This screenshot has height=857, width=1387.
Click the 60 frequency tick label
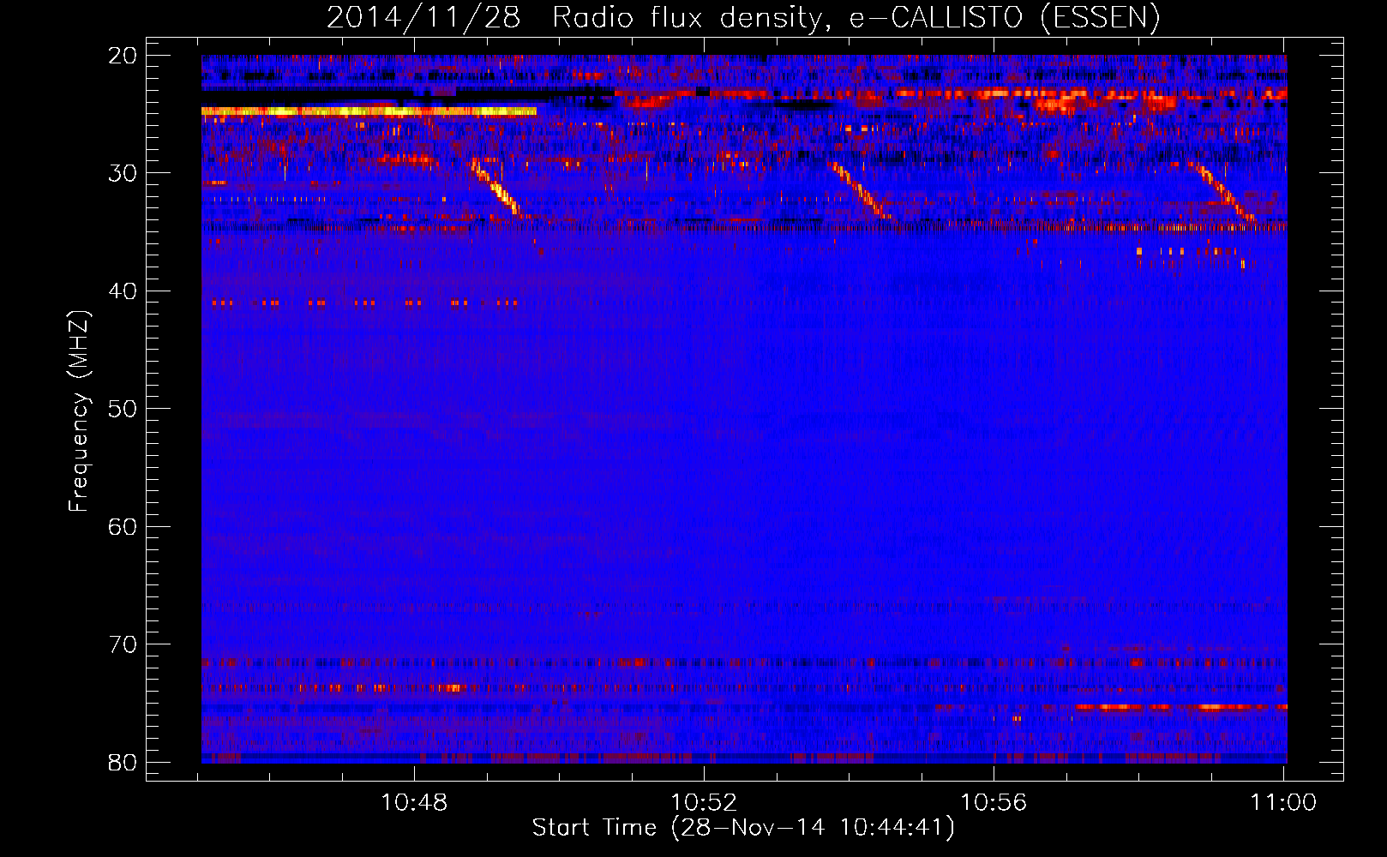(x=123, y=526)
